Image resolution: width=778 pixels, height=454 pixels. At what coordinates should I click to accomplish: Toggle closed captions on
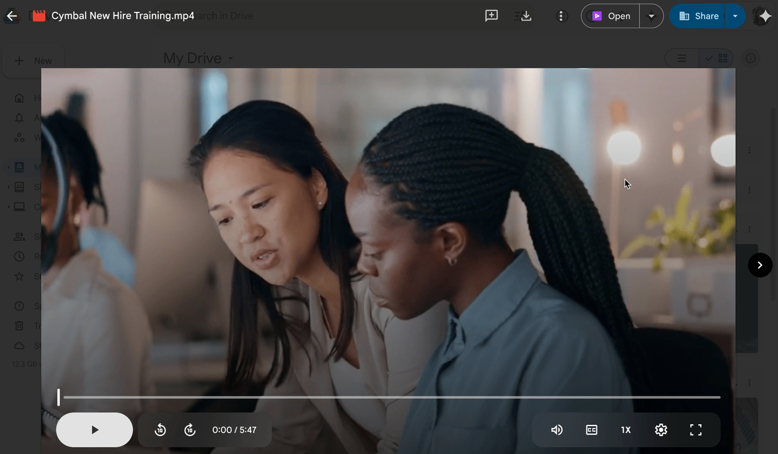(x=591, y=430)
